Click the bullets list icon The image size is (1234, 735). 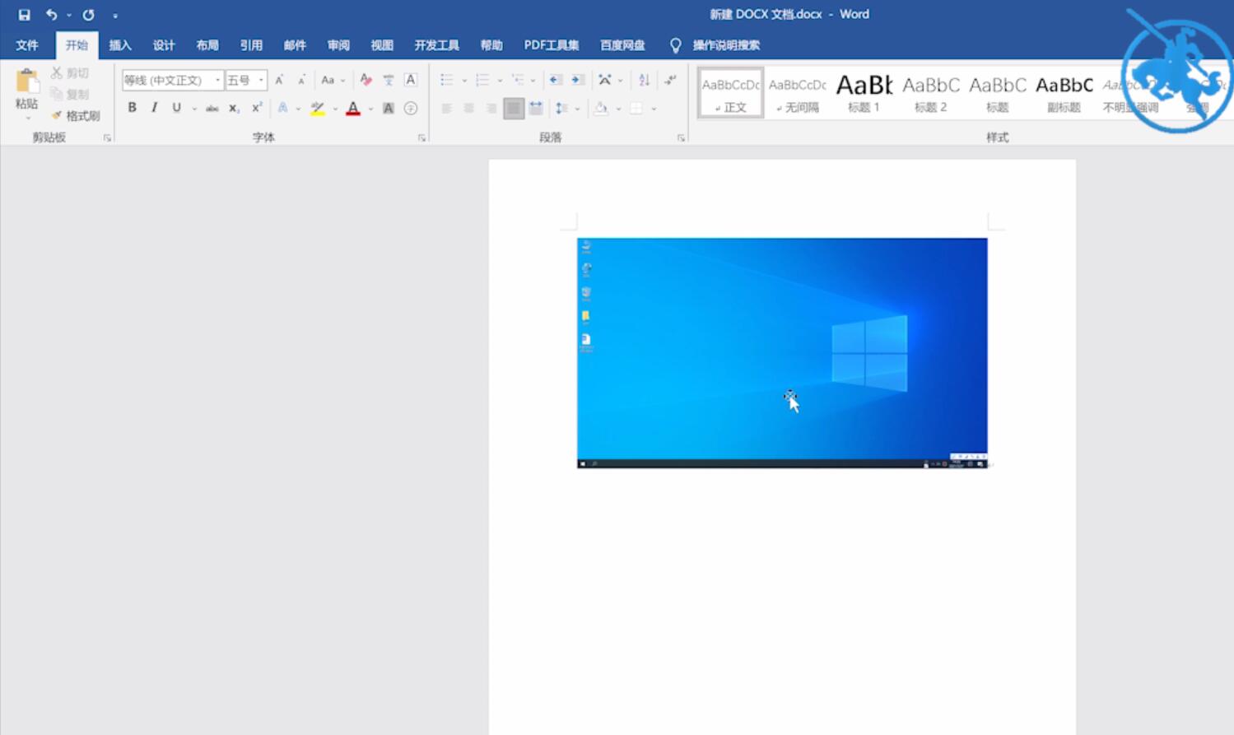[x=446, y=80]
